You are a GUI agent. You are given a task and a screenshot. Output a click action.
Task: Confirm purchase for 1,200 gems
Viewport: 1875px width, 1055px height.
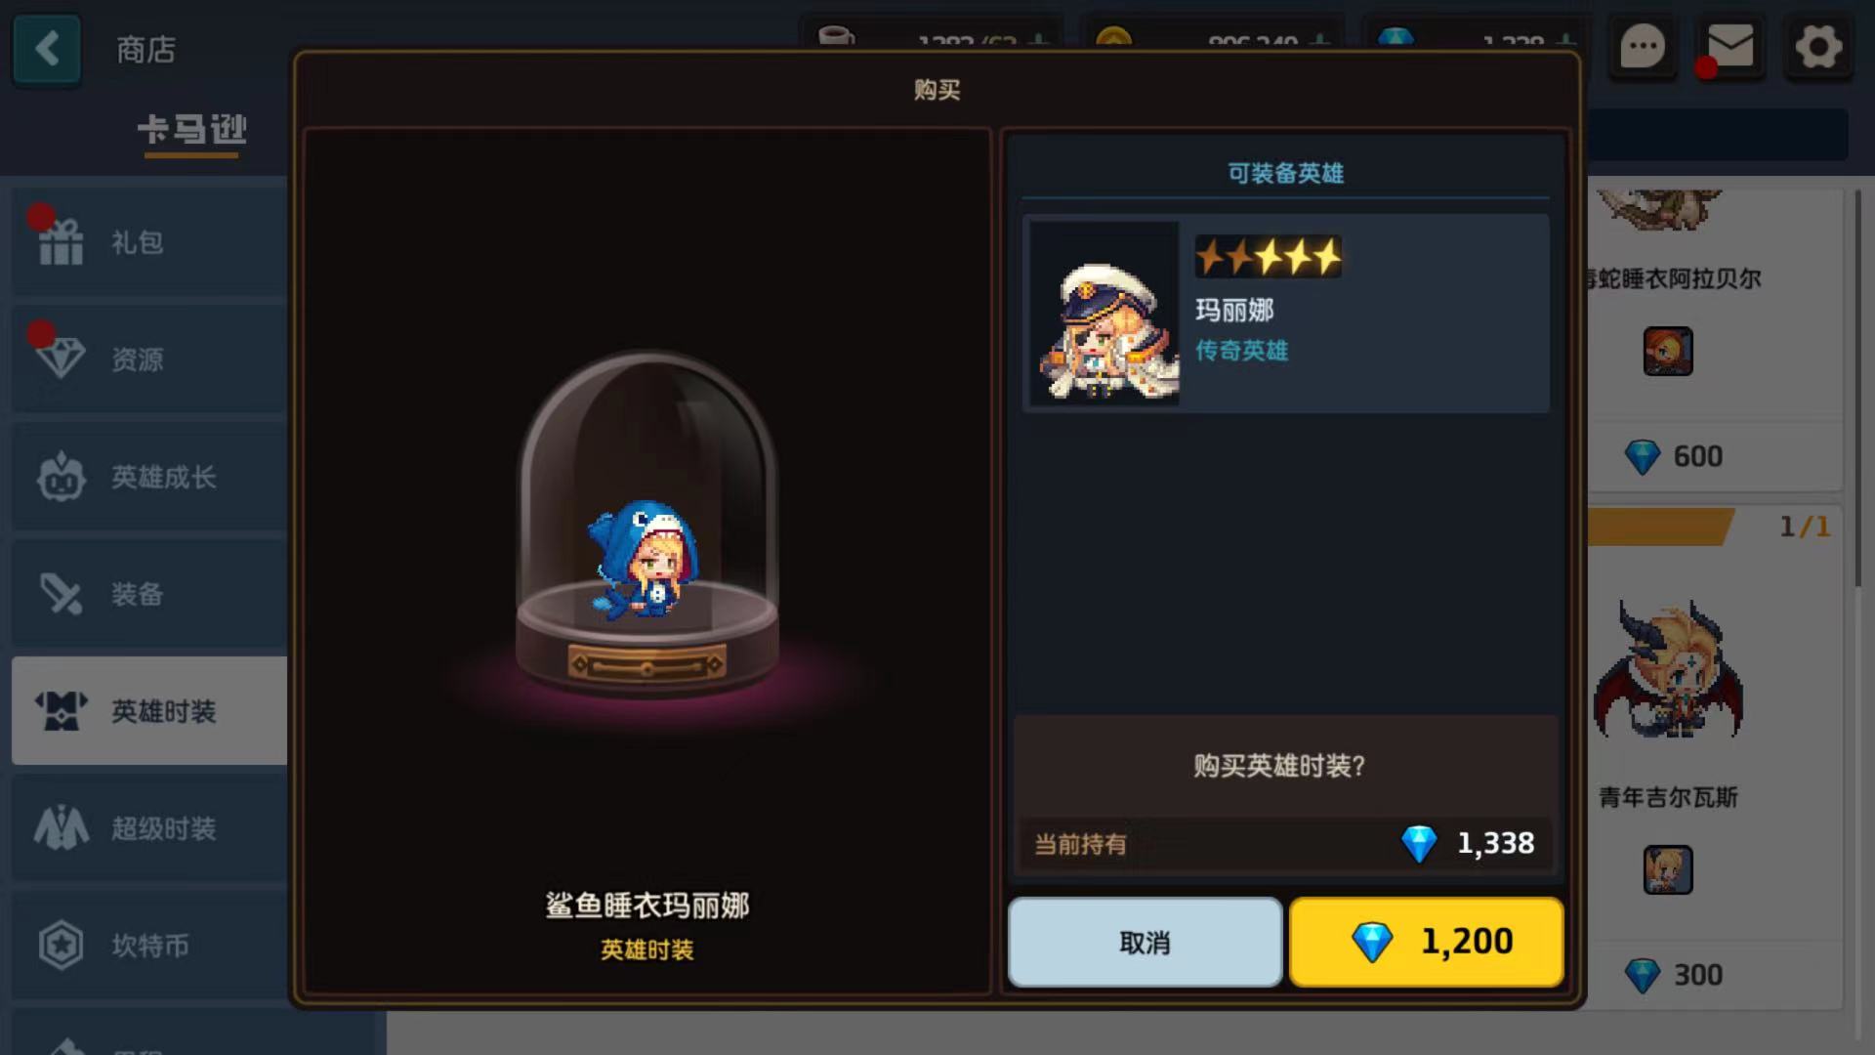[1427, 943]
